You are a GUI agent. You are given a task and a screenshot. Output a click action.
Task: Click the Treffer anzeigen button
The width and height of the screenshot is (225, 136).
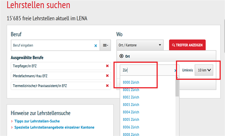pyautogui.click(x=187, y=45)
